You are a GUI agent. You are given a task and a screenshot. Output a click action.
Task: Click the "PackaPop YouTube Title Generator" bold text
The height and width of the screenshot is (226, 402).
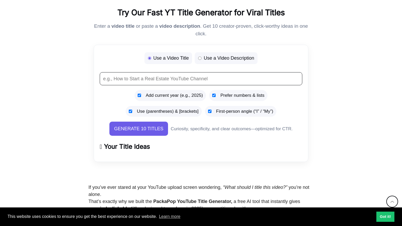click(x=193, y=201)
